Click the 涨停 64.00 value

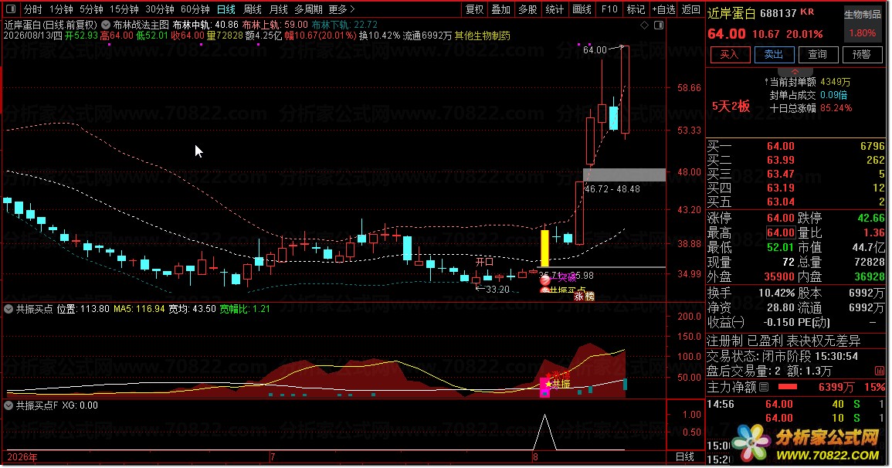781,219
